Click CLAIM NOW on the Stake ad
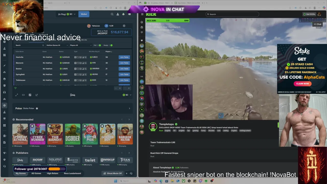The width and height of the screenshot is (327, 184). click(x=302, y=84)
